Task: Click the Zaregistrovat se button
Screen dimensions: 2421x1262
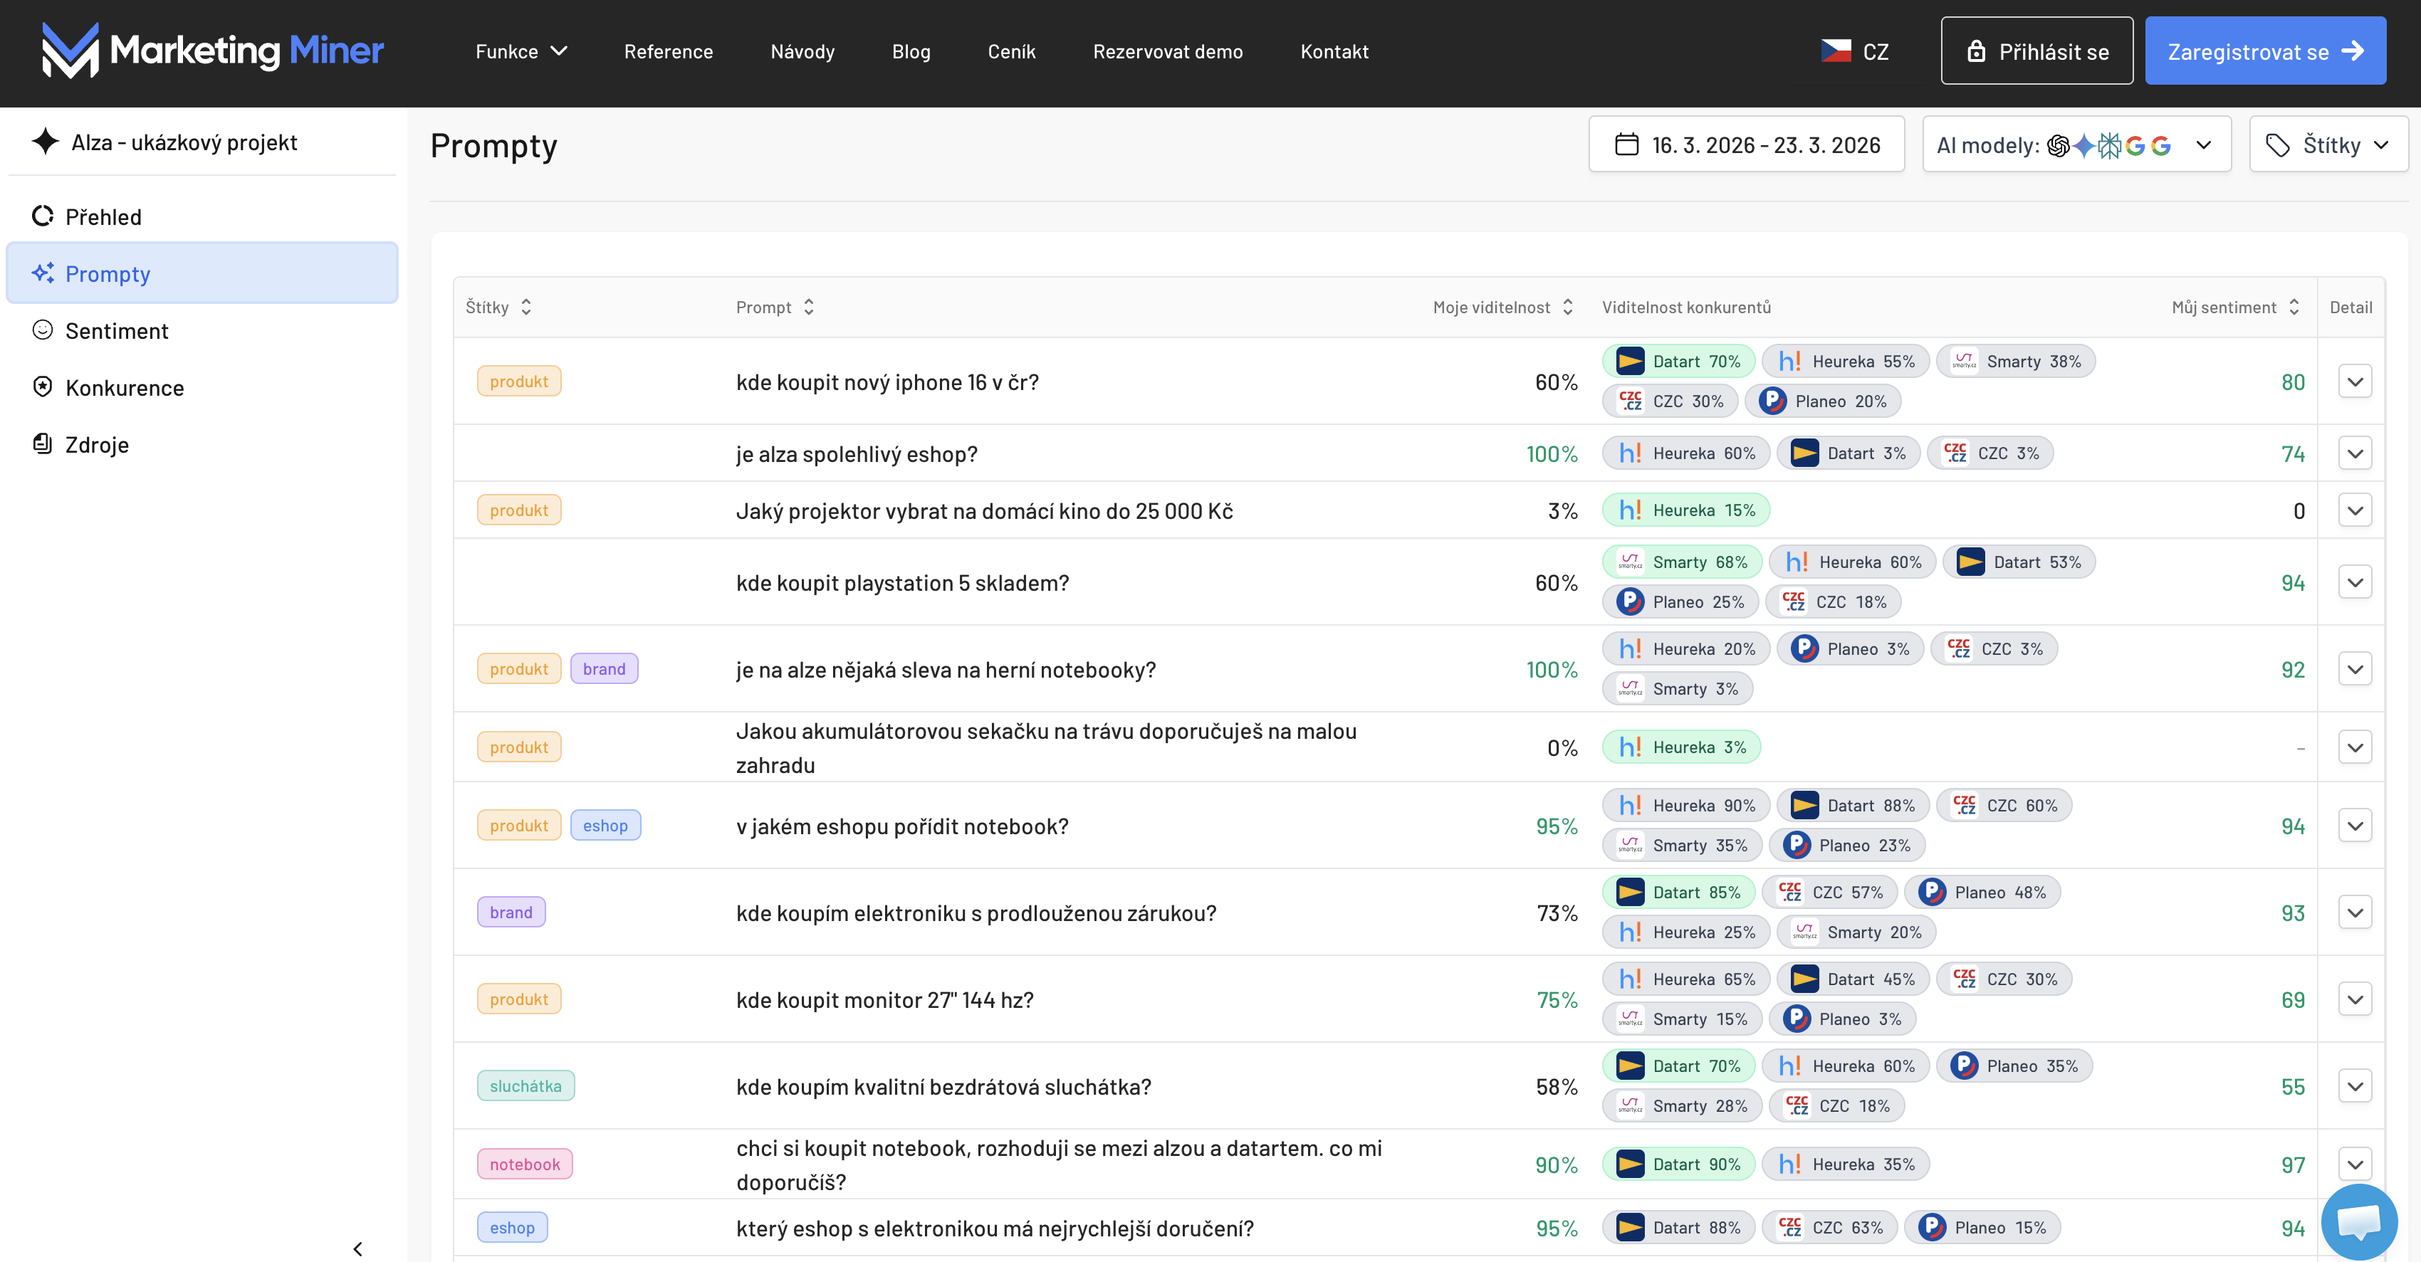Action: pos(2264,51)
